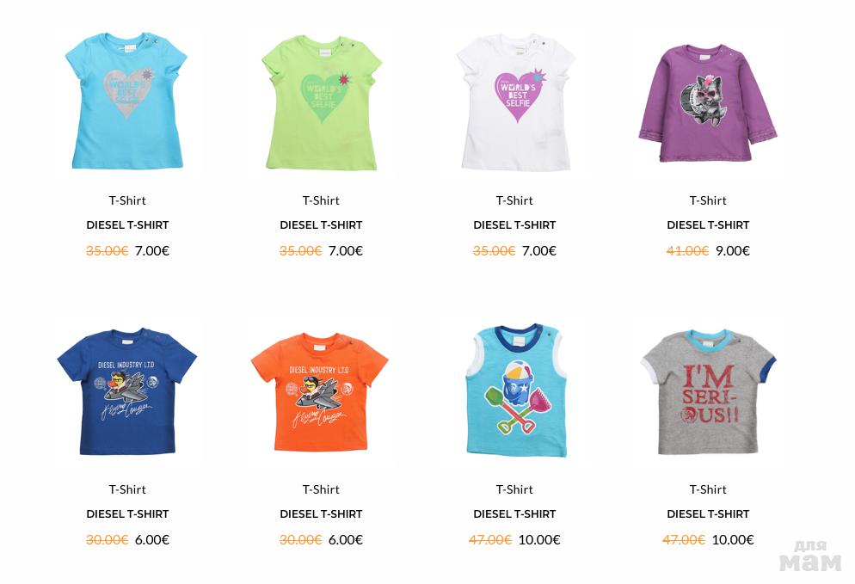Click T-Shirt category label above the 9.00€ item
This screenshot has height=584, width=855.
708,200
